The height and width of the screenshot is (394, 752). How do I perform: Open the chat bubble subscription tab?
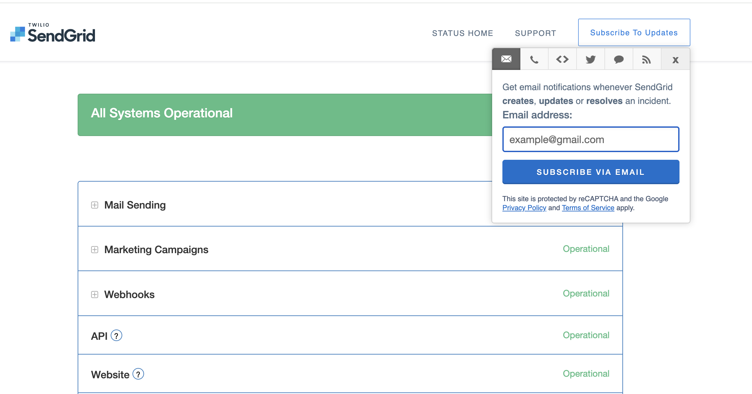619,59
